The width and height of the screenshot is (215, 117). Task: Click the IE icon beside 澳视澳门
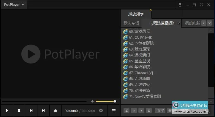125,55
